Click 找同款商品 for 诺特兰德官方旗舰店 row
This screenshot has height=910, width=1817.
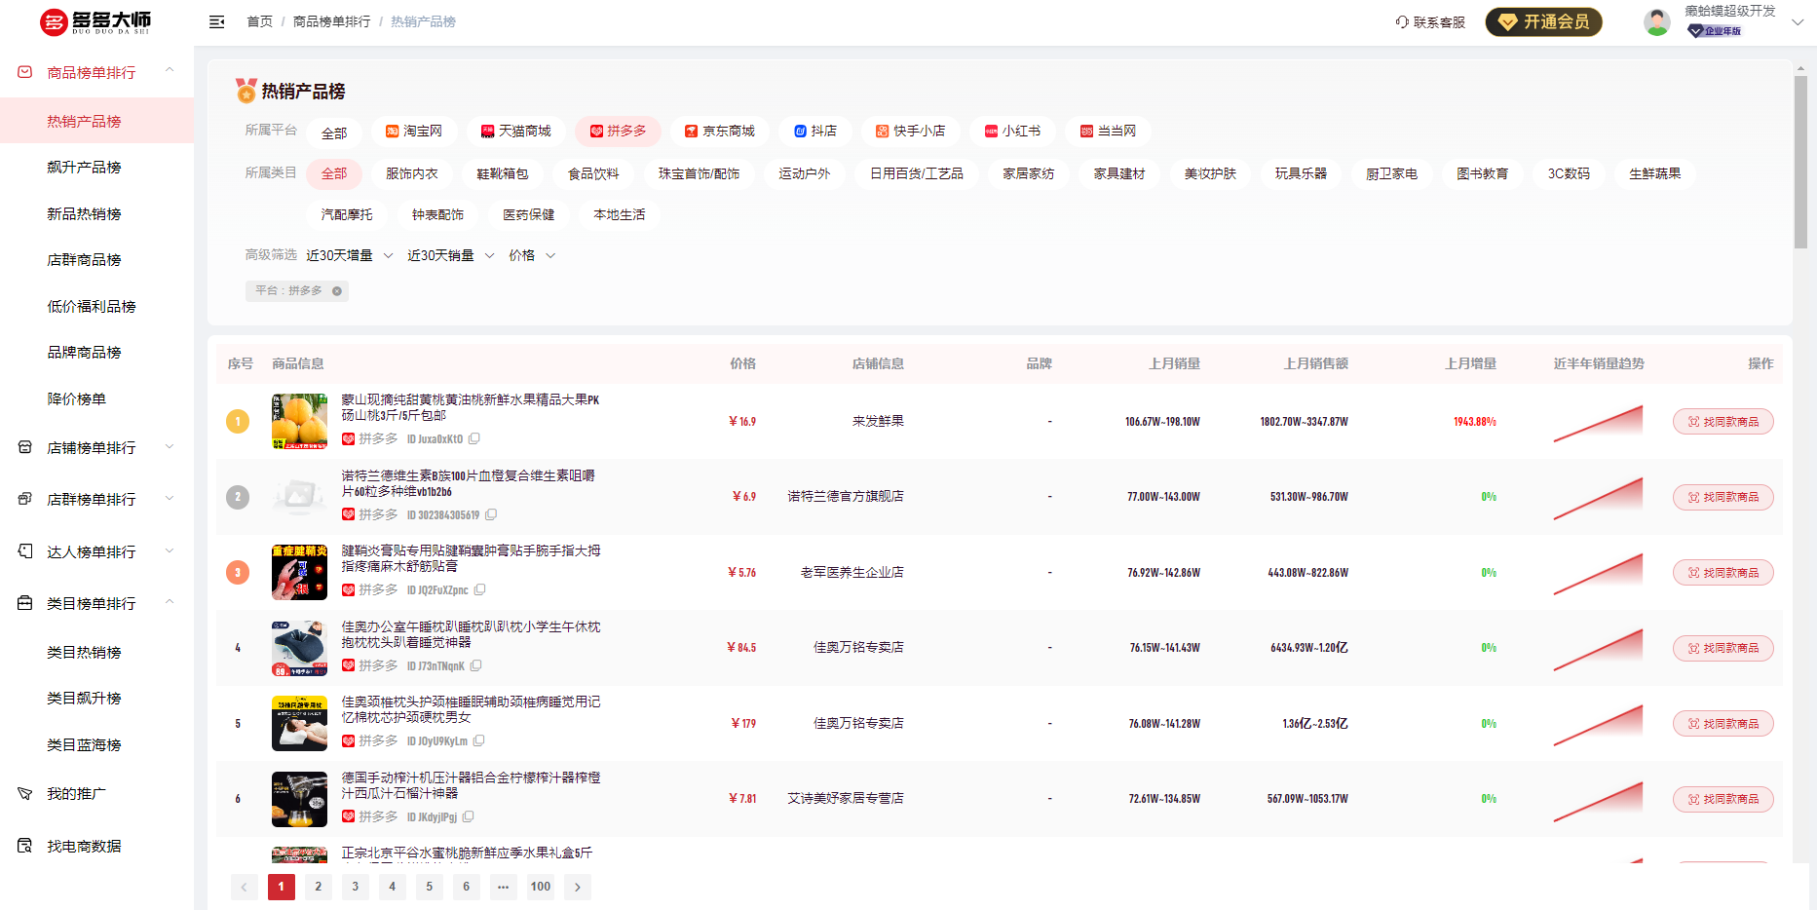pyautogui.click(x=1722, y=497)
